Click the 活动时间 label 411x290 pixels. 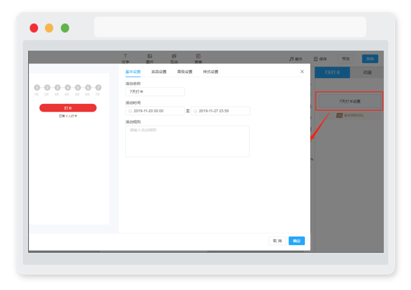[x=133, y=103]
